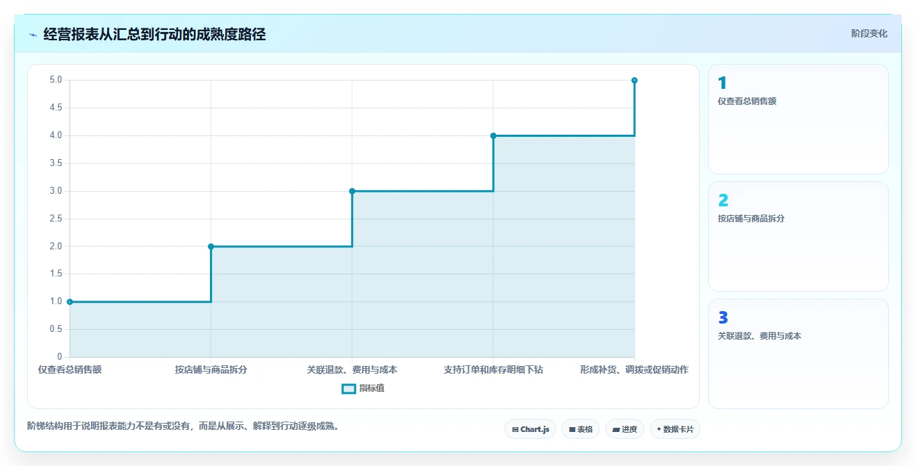The width and height of the screenshot is (916, 466).
Task: Click the data point at value 4.0
Action: pyautogui.click(x=493, y=135)
